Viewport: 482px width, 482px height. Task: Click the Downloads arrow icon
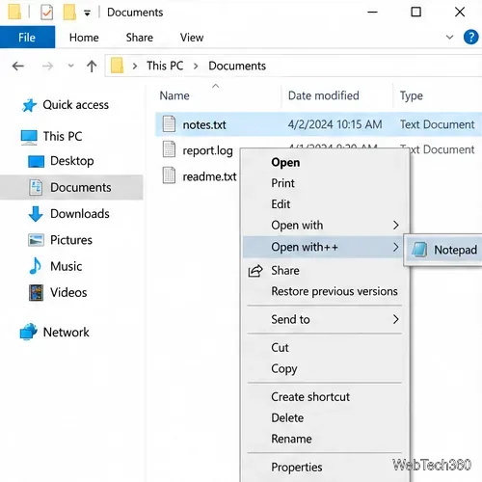36,214
